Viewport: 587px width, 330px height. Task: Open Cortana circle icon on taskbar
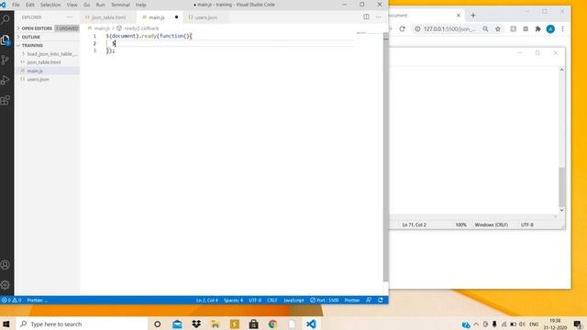(157, 324)
